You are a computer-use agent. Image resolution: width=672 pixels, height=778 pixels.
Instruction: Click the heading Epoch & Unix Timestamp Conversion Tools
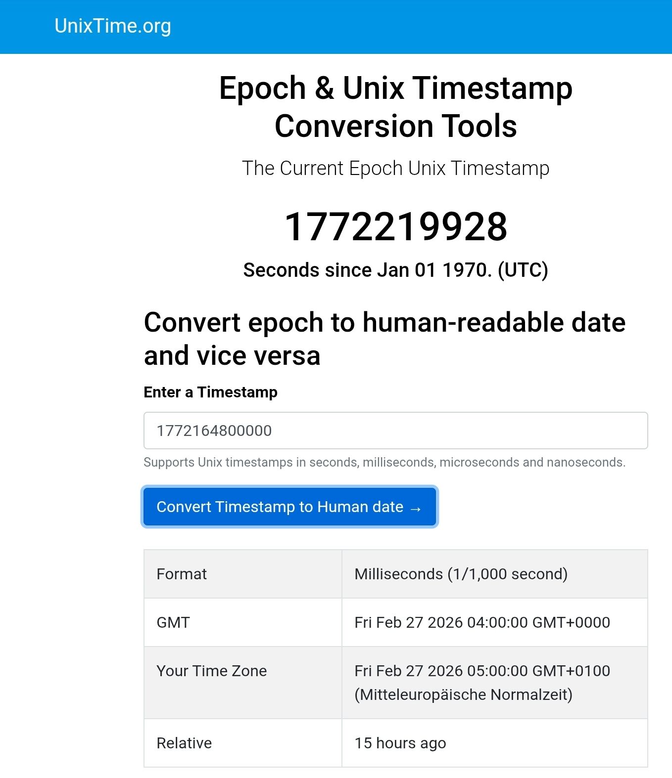click(395, 107)
